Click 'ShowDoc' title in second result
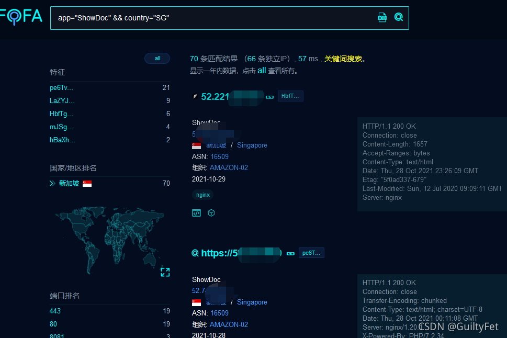507x338 pixels. point(206,279)
